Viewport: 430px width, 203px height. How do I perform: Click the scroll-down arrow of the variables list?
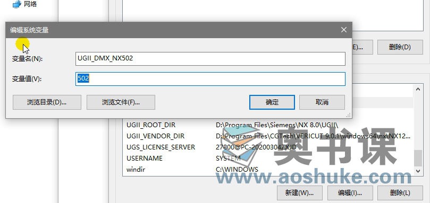click(418, 171)
